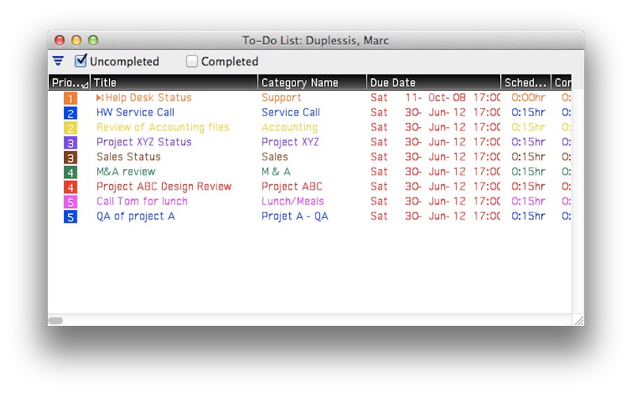This screenshot has width=632, height=395.
Task: Click the 11-Oct-08 due date cell
Action: (435, 97)
